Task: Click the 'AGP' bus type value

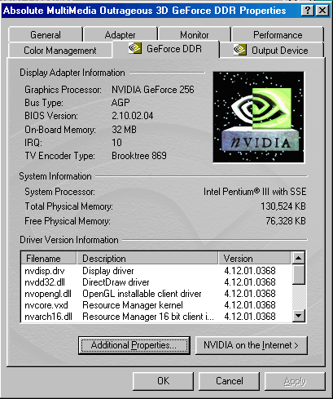Action: (120, 103)
